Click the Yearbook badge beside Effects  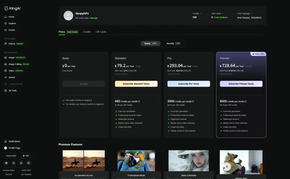[x=20, y=44]
